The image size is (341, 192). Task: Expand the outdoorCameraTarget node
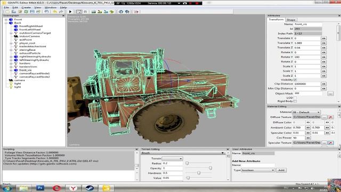(x=11, y=33)
